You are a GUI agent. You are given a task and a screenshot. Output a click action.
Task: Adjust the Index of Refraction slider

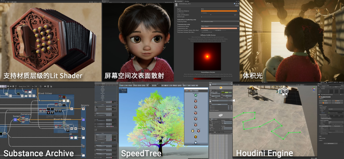[x=217, y=15]
